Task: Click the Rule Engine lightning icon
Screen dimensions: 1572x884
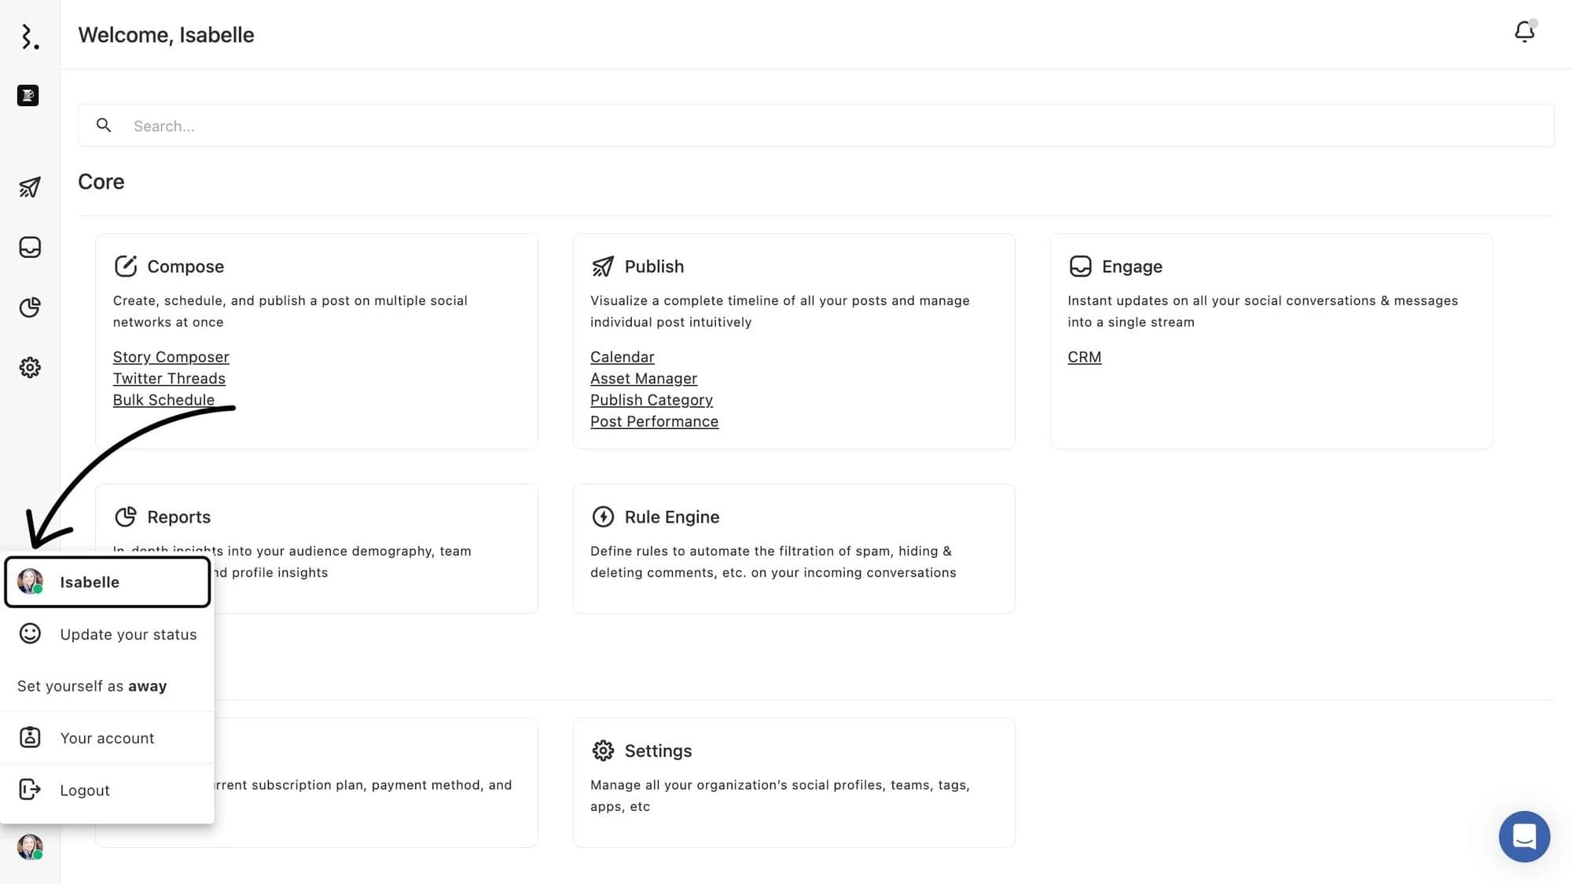Action: click(602, 516)
